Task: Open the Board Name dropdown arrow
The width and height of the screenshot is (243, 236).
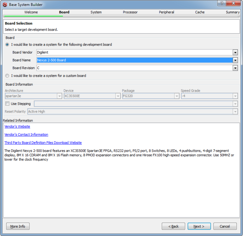Action: (235, 60)
